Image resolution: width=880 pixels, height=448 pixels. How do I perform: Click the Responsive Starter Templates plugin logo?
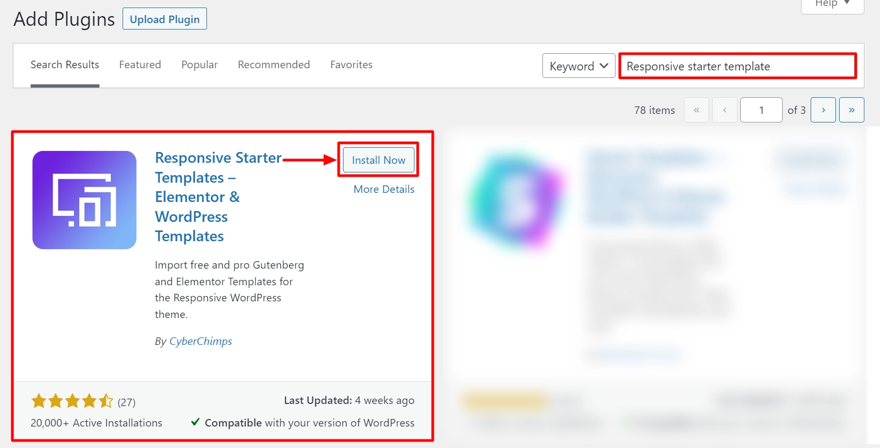click(x=84, y=200)
